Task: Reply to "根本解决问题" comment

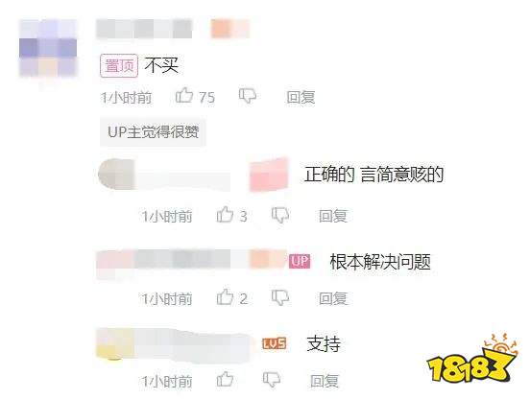Action: pos(333,298)
